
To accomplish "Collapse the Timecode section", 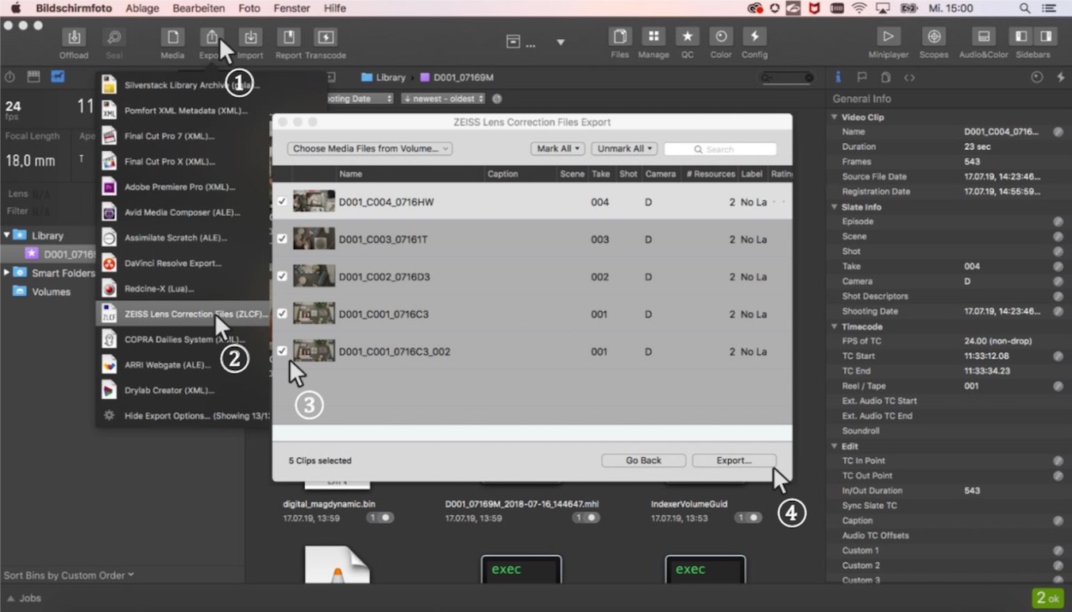I will point(834,326).
